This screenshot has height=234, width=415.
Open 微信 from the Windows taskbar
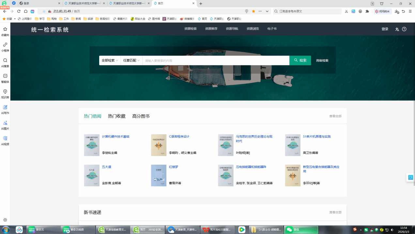click(293, 230)
